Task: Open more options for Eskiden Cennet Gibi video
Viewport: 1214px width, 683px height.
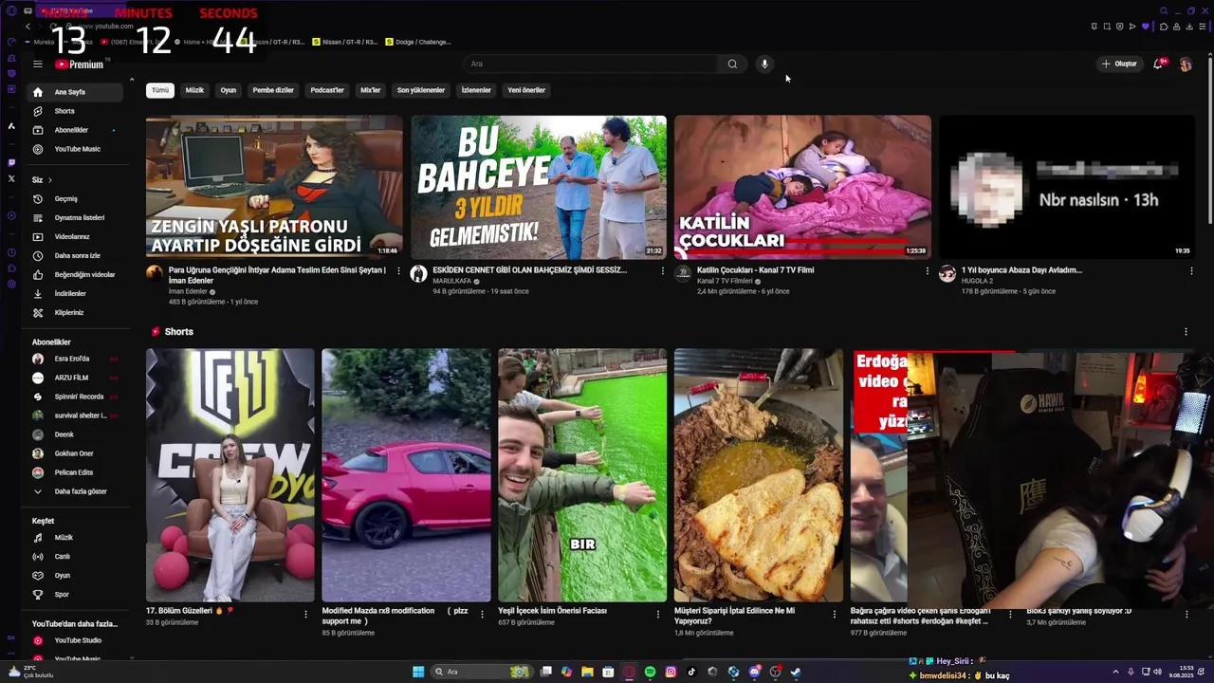Action: pos(663,271)
